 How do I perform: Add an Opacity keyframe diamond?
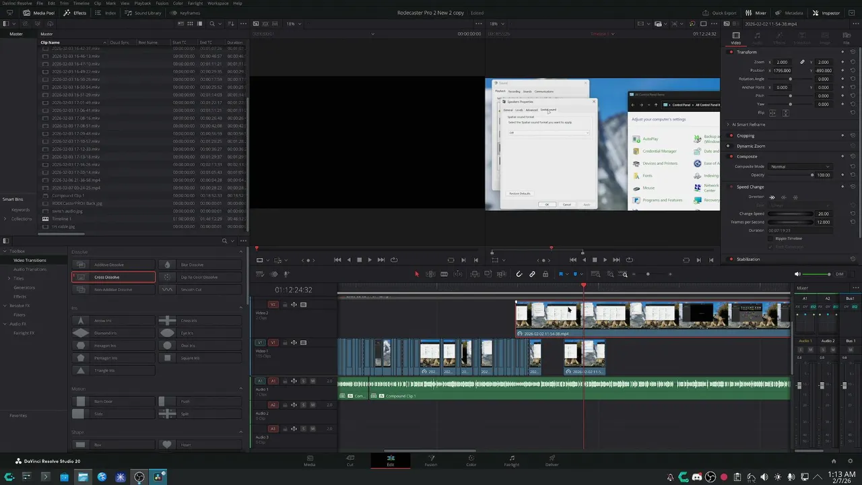coord(842,174)
